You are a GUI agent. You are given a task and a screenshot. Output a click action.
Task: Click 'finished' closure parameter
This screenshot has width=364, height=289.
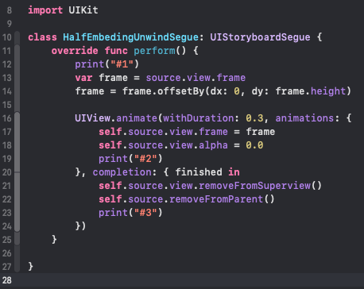tap(199, 172)
